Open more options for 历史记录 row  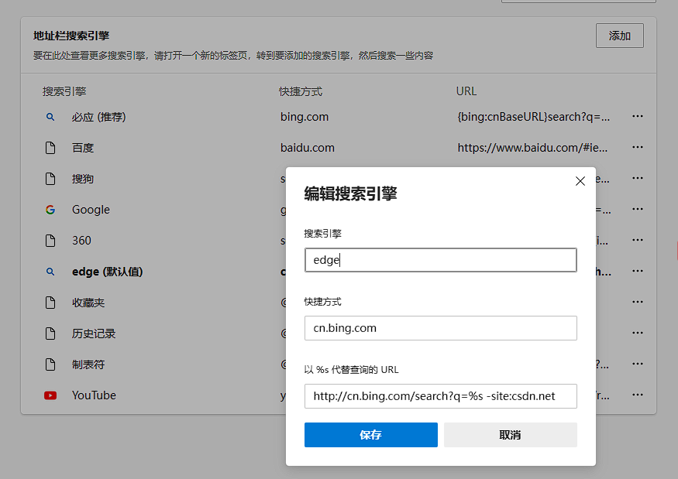pyautogui.click(x=638, y=333)
